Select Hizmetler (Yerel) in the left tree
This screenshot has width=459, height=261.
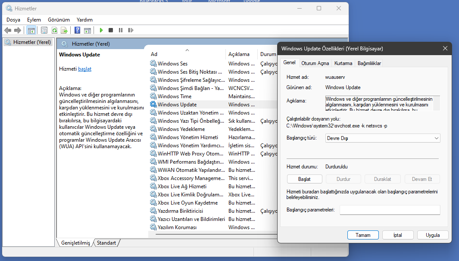click(x=28, y=42)
